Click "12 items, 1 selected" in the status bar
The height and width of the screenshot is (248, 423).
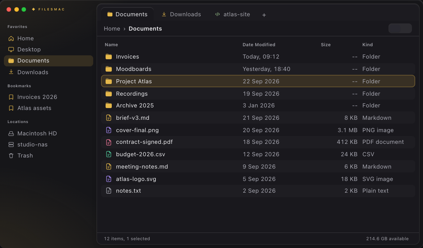click(127, 239)
